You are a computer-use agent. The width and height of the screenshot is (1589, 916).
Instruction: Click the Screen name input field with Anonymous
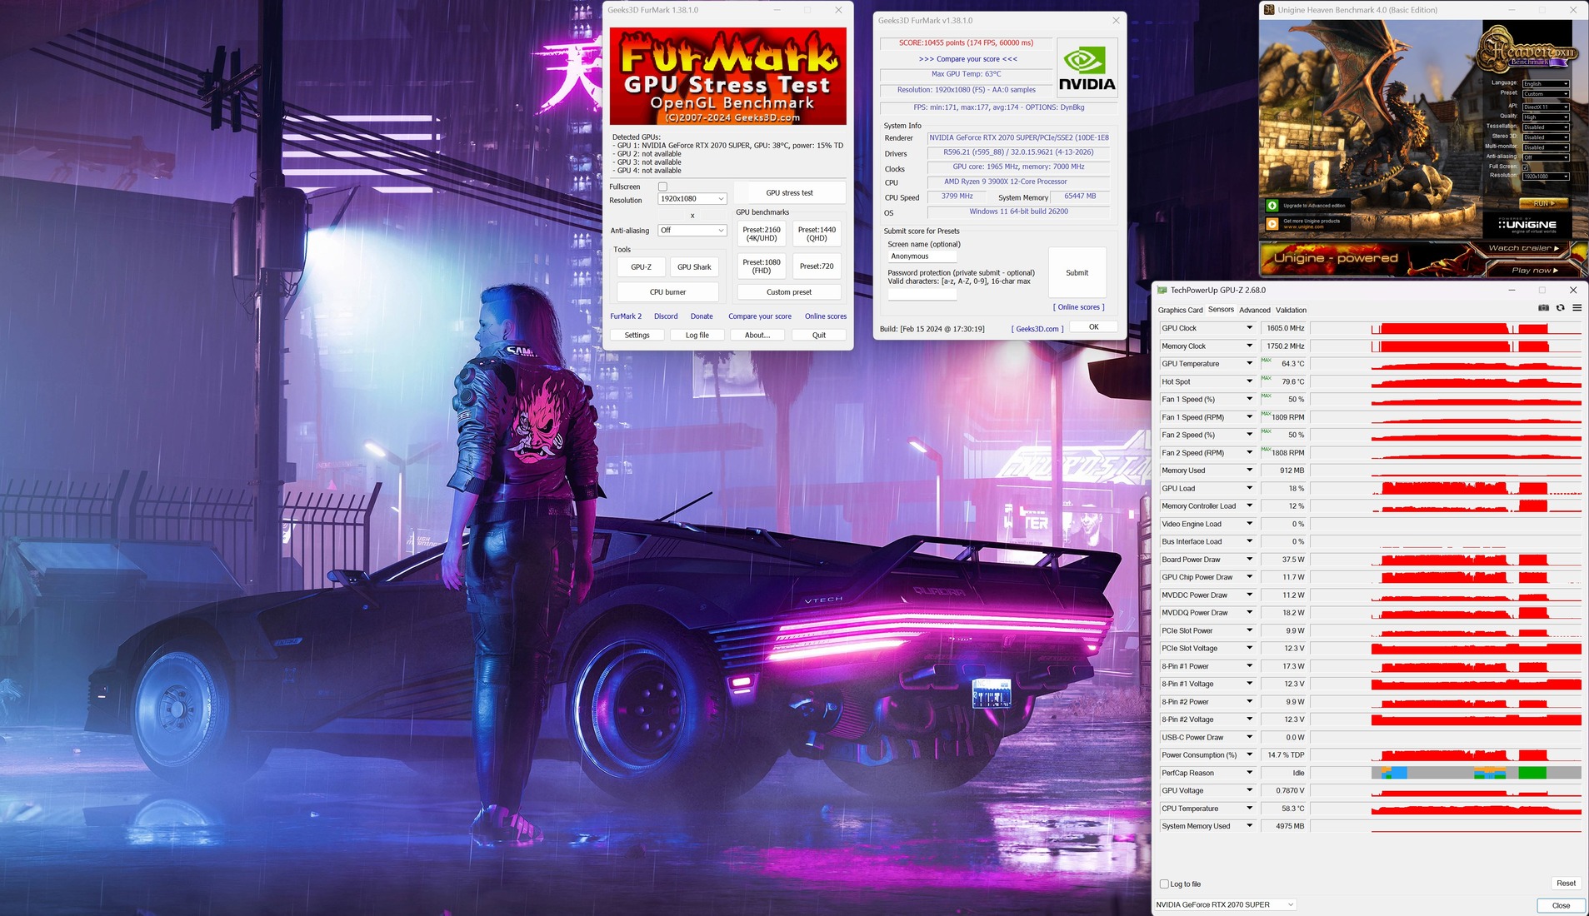[x=922, y=256]
